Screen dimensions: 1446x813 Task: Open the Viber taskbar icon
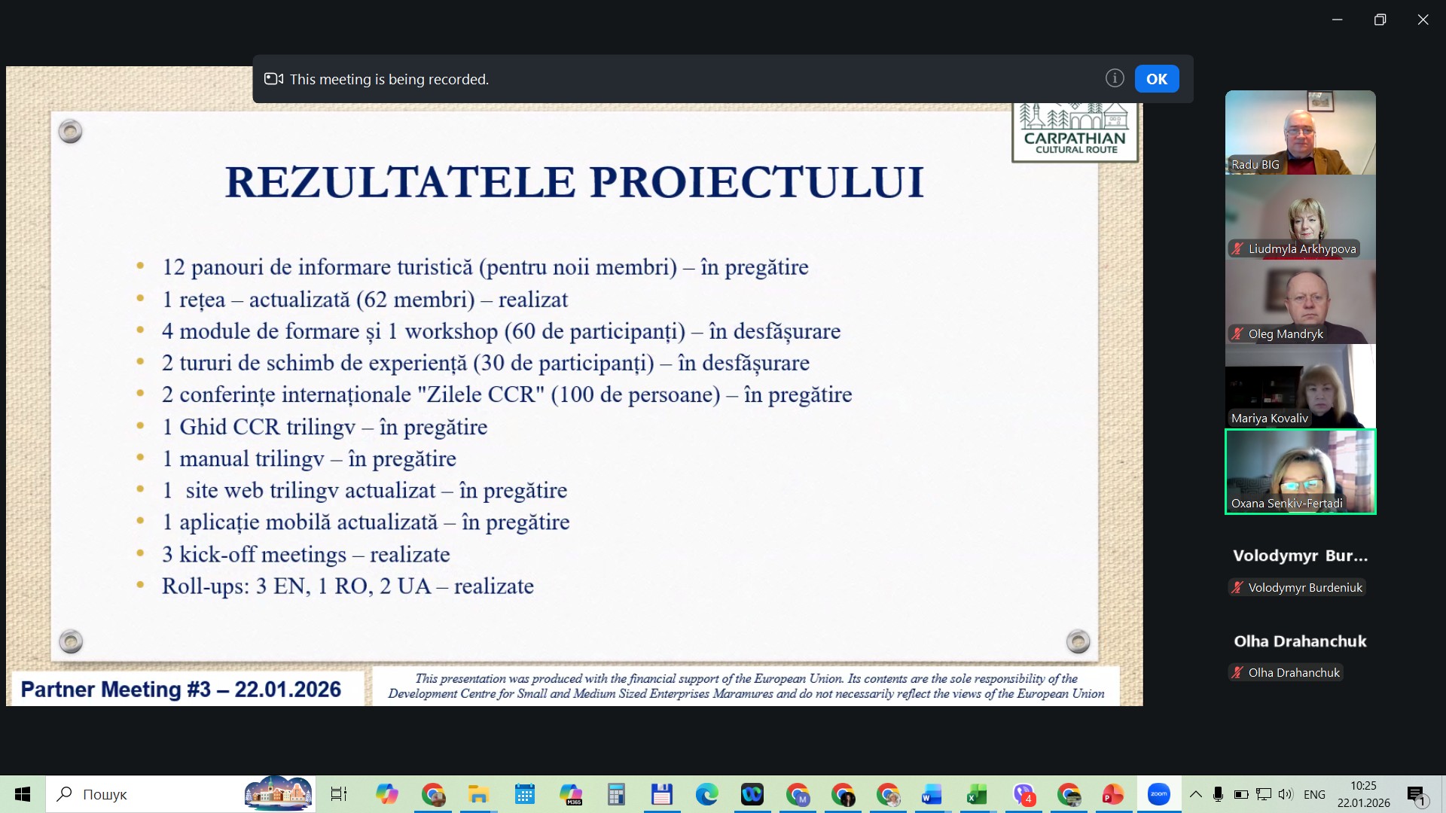coord(1023,794)
